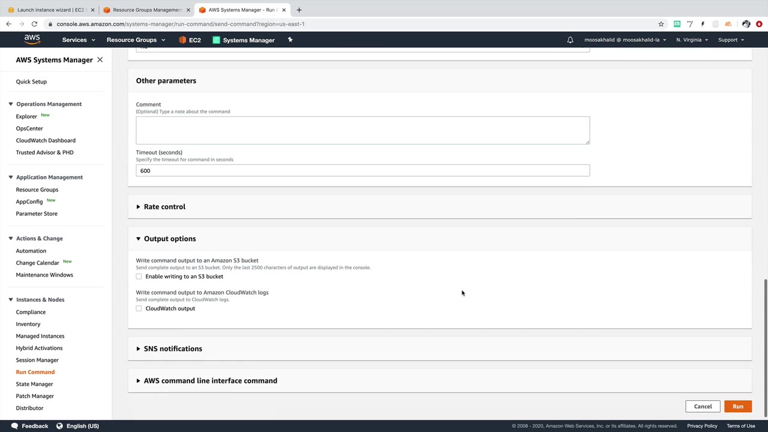Click into the Timeout seconds field
The image size is (768, 432).
pyautogui.click(x=362, y=171)
